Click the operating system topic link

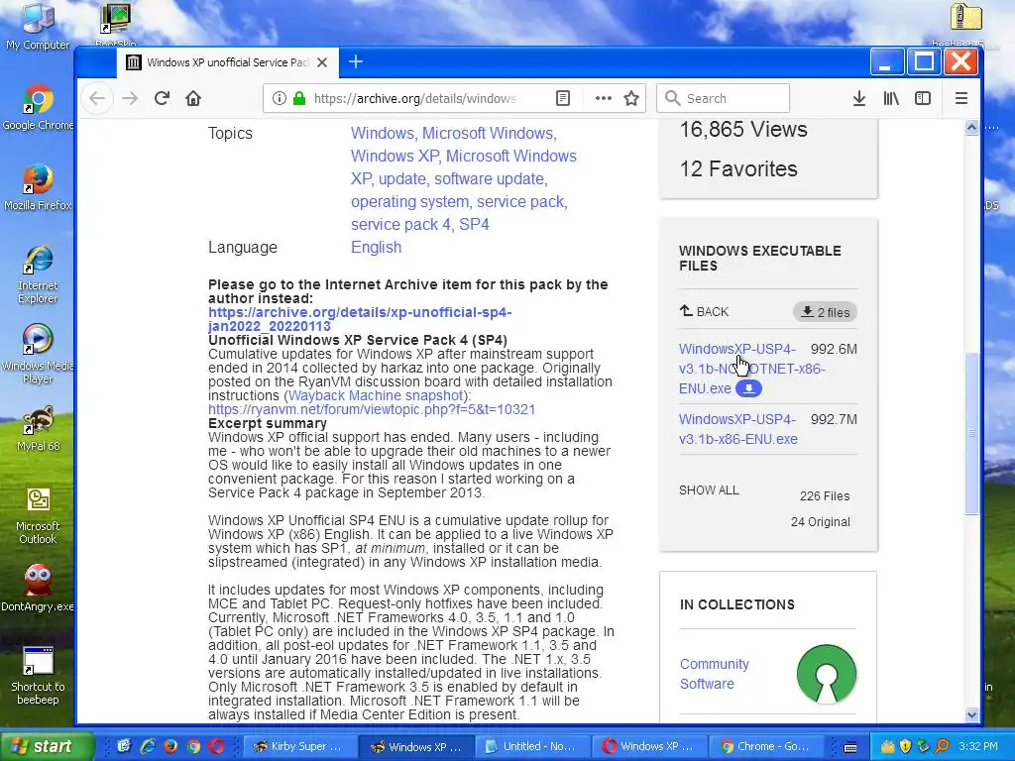409,202
